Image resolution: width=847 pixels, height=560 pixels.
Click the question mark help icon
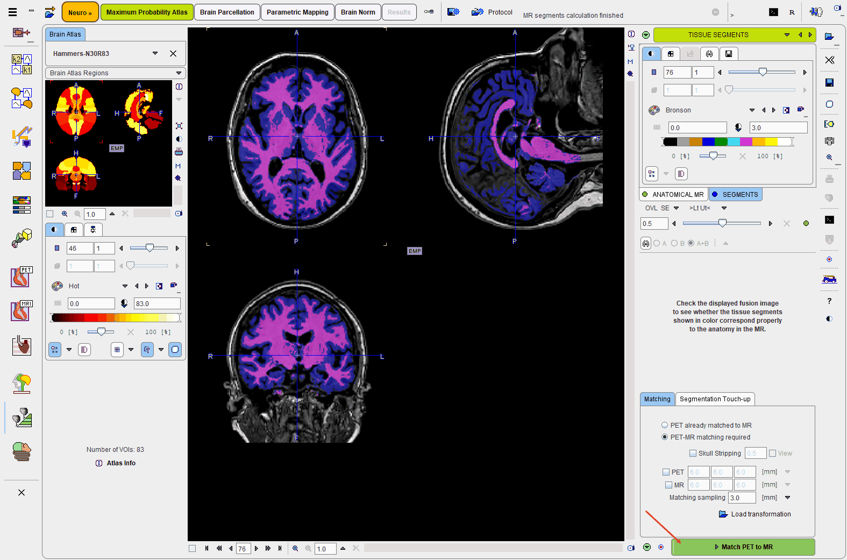tap(829, 301)
